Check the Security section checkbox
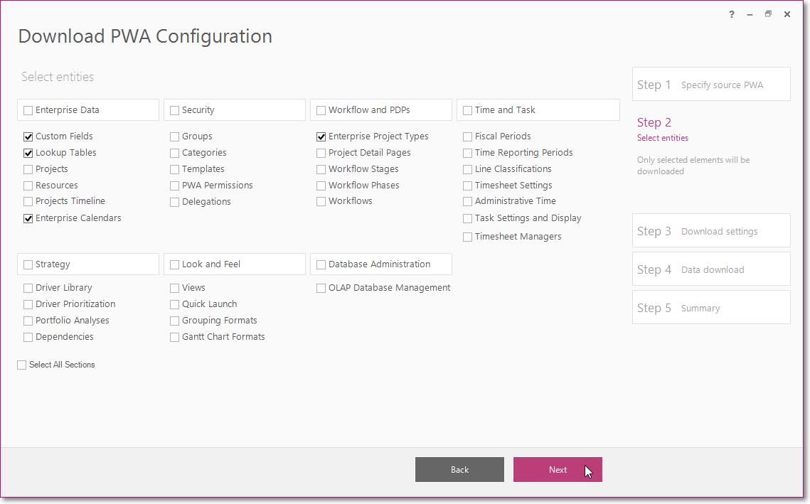 [x=175, y=110]
